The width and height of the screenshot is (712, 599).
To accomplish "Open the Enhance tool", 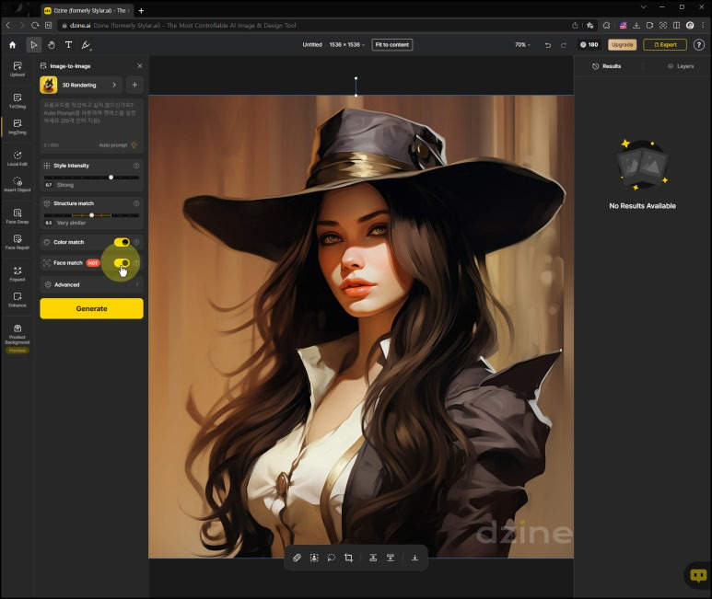I will point(18,300).
